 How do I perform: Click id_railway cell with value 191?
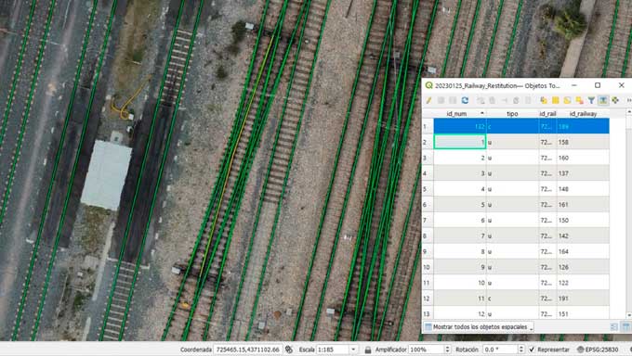coord(583,299)
